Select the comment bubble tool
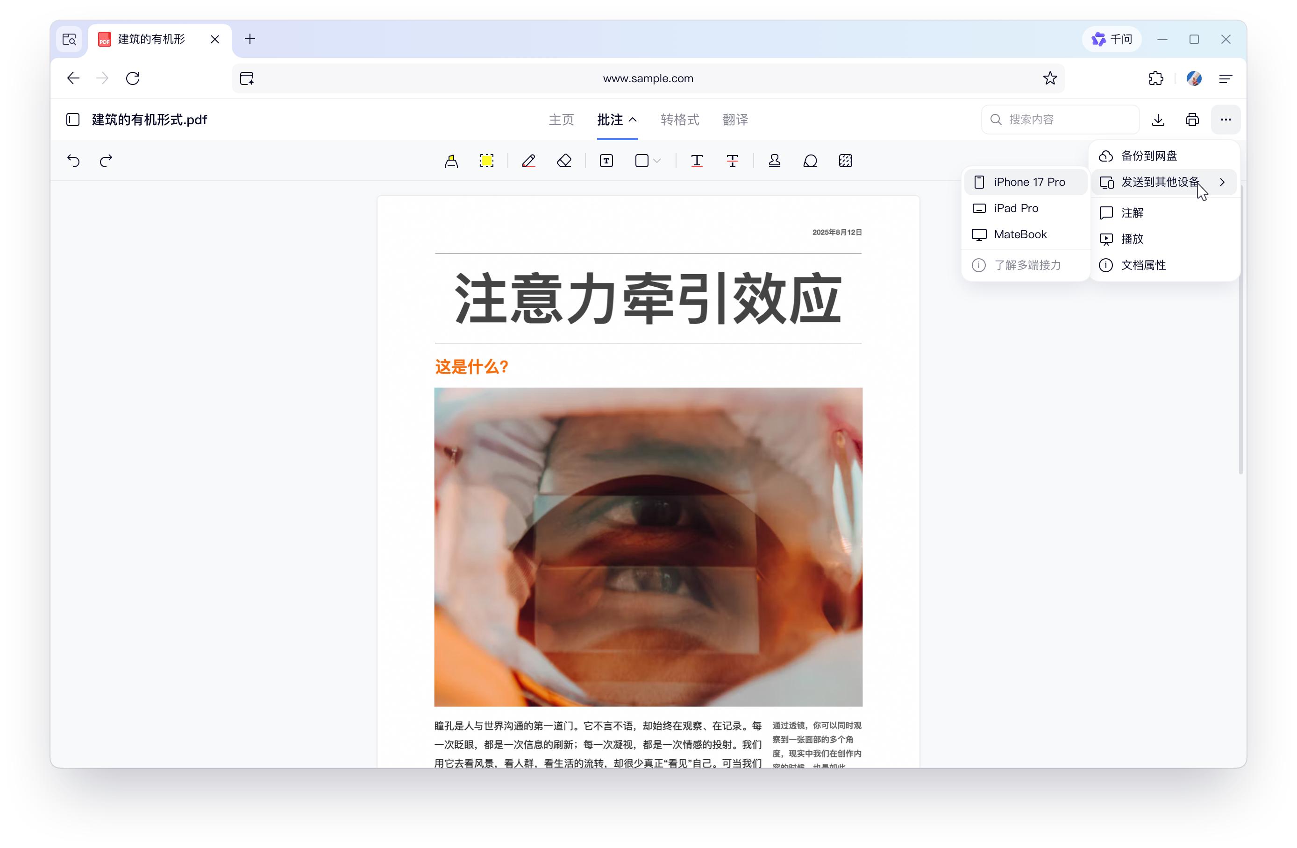The width and height of the screenshot is (1297, 848). pos(810,161)
